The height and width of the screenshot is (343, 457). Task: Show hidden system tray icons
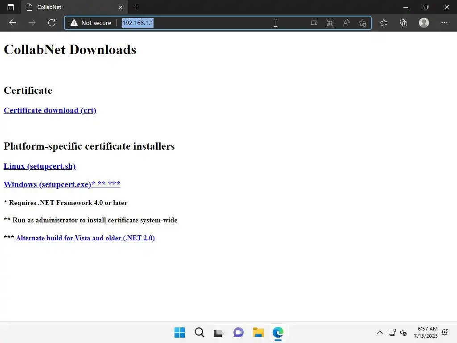tap(380, 332)
